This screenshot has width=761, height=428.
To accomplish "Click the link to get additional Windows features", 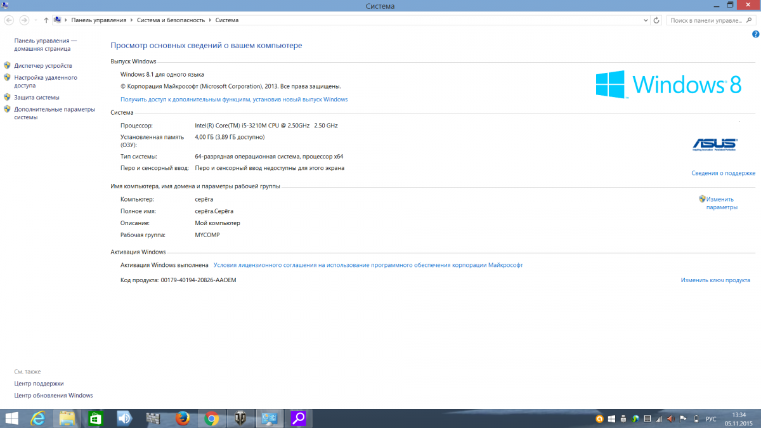I will (234, 100).
